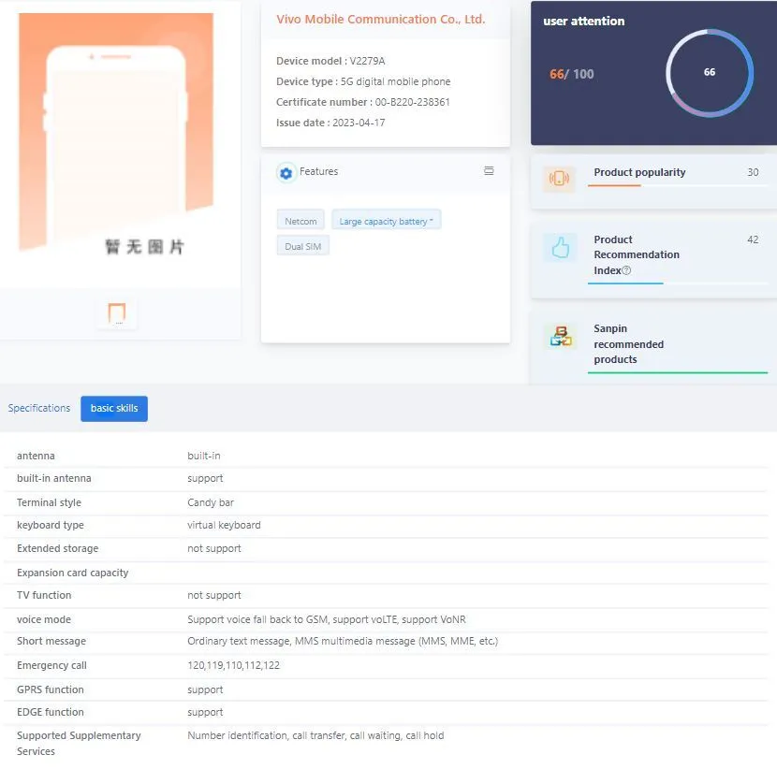Screen dimensions: 777x769
Task: Click the Emergency call numbers row
Action: 233,666
